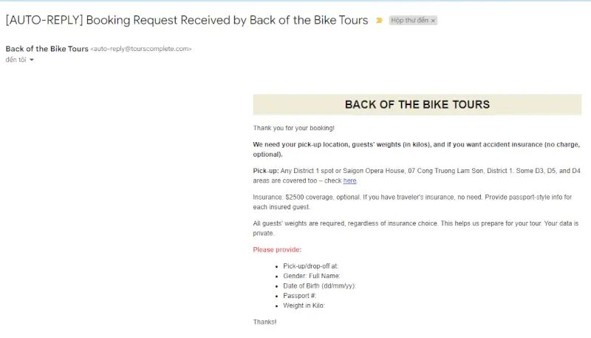Open the 'here' pick-up areas link
Image resolution: width=591 pixels, height=338 pixels.
[349, 180]
